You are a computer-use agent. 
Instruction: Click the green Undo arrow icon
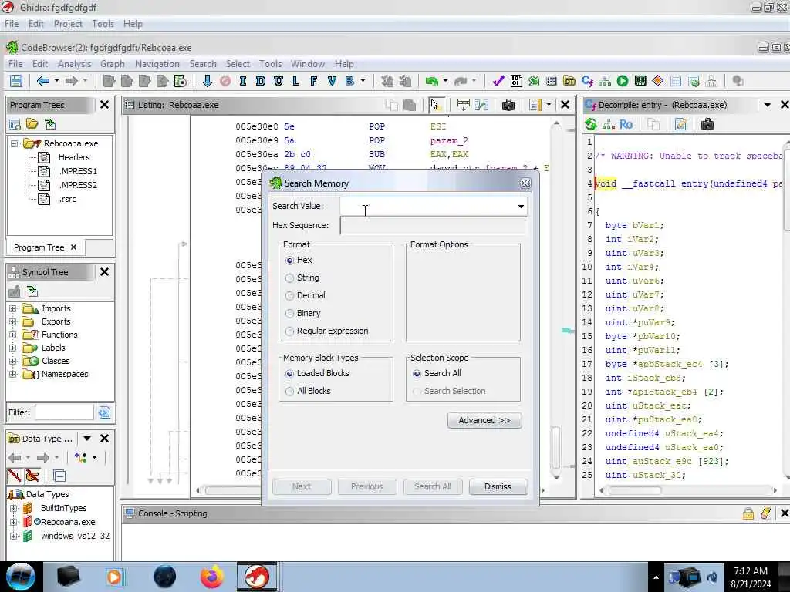pyautogui.click(x=432, y=80)
